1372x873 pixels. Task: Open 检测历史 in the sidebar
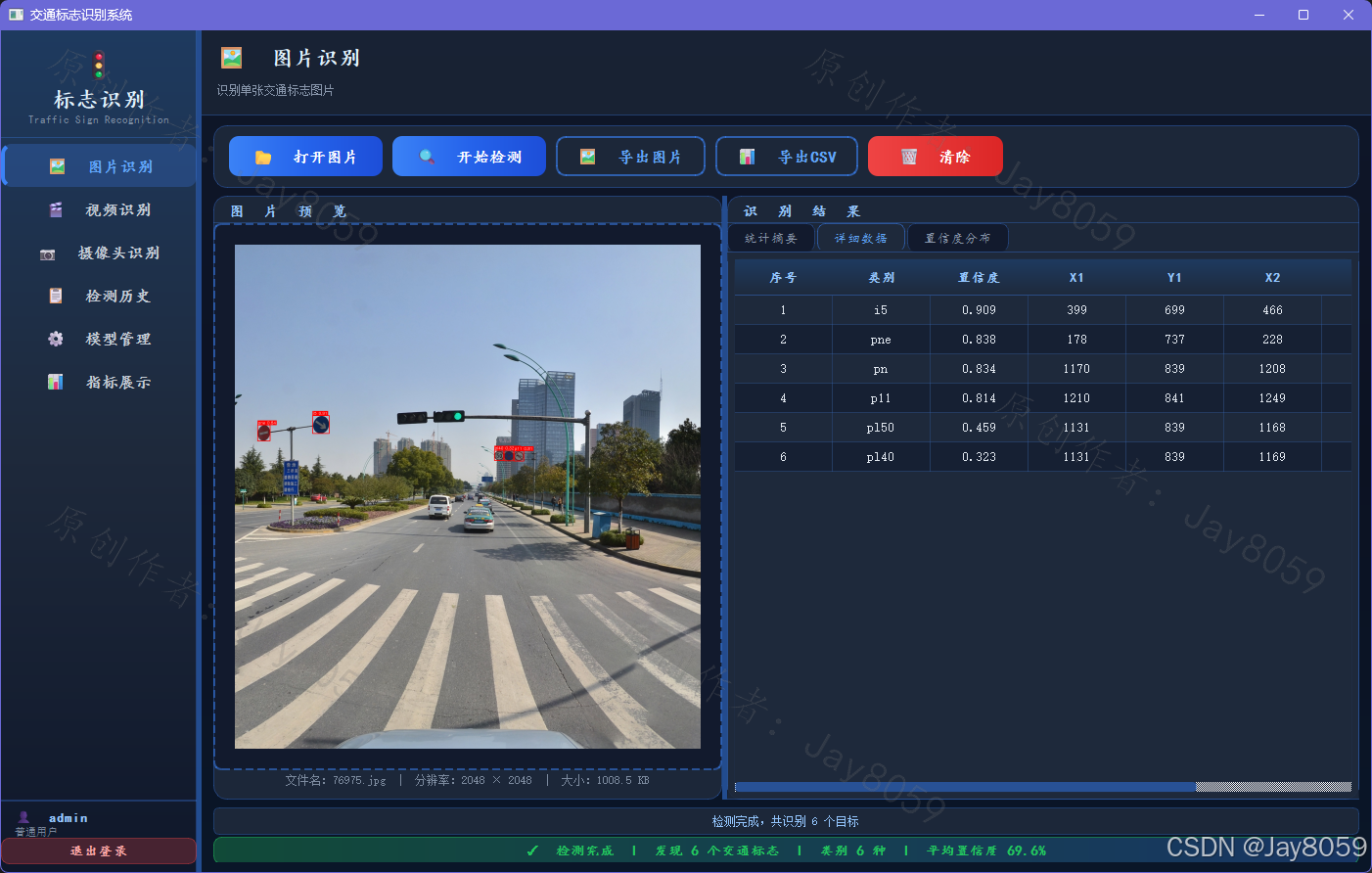tap(100, 296)
